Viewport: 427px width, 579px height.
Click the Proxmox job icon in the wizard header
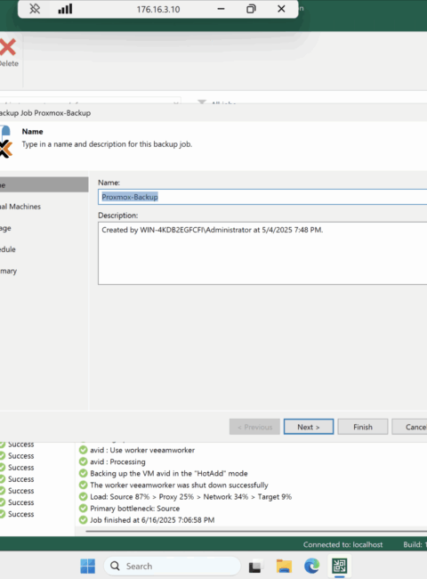[x=6, y=142]
